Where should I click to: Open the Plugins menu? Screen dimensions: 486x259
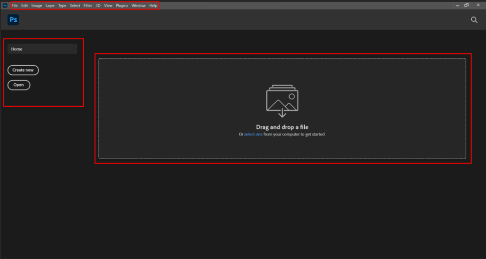122,6
